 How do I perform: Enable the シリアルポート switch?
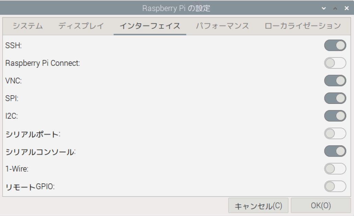coord(335,133)
